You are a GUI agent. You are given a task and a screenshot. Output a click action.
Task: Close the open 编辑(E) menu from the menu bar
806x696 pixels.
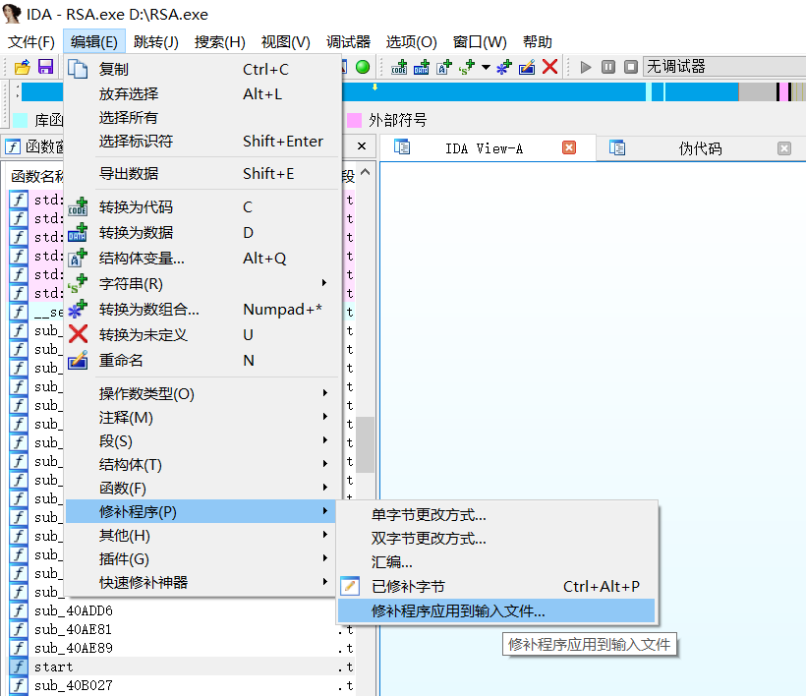pos(94,41)
